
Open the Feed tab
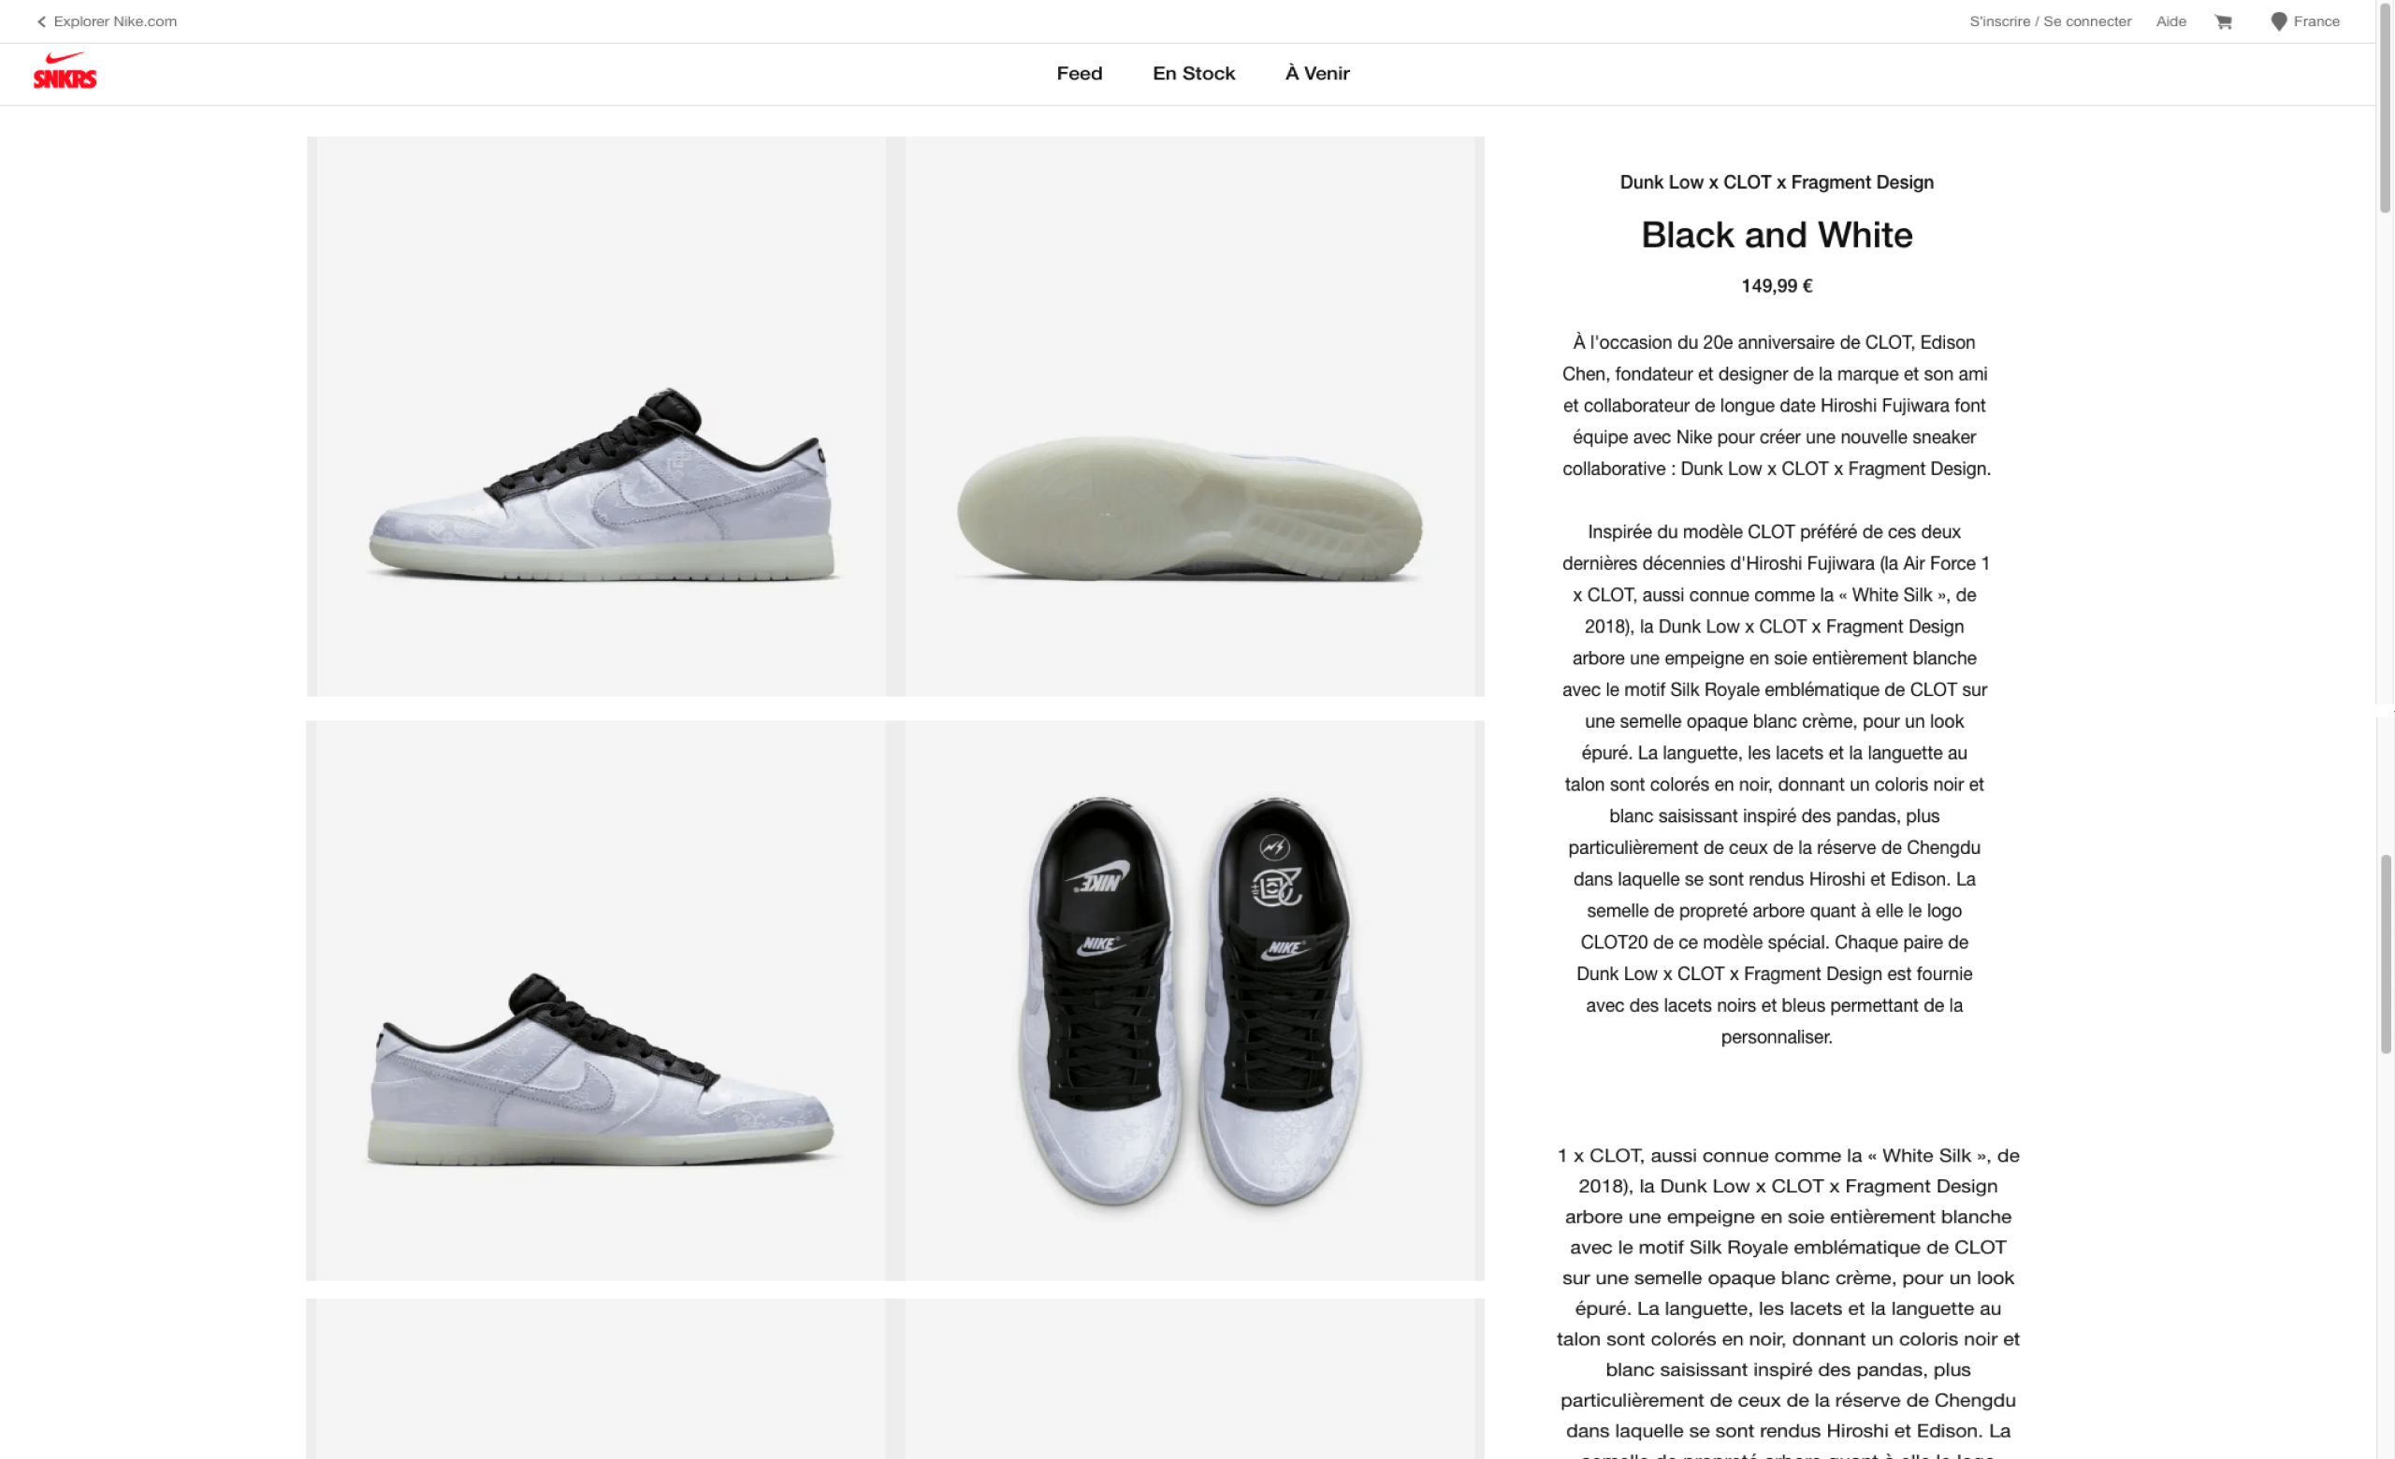tap(1079, 73)
